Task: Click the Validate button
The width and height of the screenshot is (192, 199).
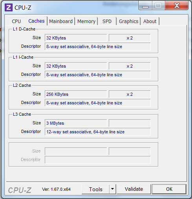Action: coord(134,189)
